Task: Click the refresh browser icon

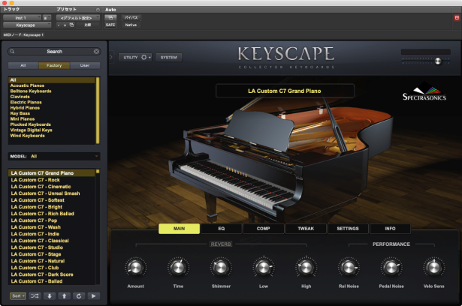Action: 79,295
